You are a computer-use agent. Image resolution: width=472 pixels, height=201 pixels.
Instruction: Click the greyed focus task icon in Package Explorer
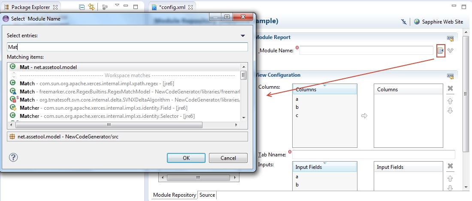coord(105,7)
